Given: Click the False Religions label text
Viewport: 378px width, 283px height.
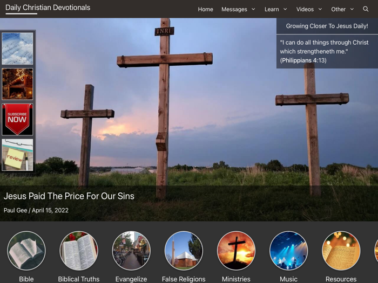Looking at the screenshot, I should 184,279.
